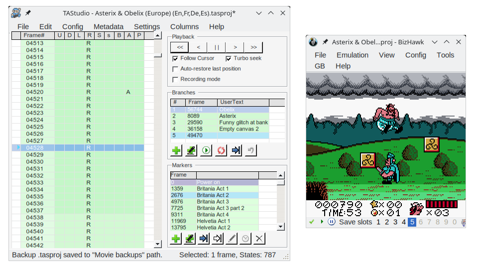Remove the selected marker with the X icon
Image resolution: width=478 pixels, height=269 pixels.
(x=258, y=239)
